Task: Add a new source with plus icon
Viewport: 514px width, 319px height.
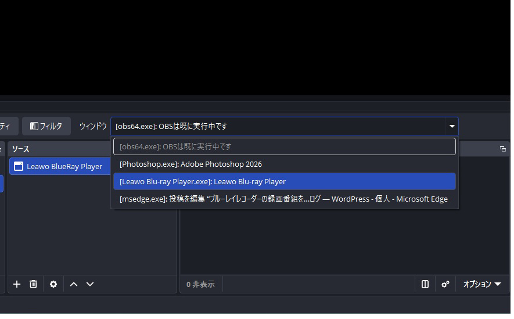Action: coord(17,284)
